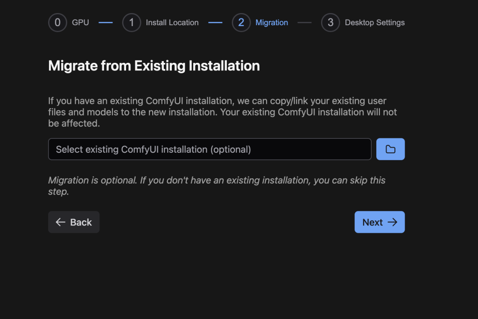Select the step 1 number circle
The height and width of the screenshot is (319, 478).
[x=132, y=22]
